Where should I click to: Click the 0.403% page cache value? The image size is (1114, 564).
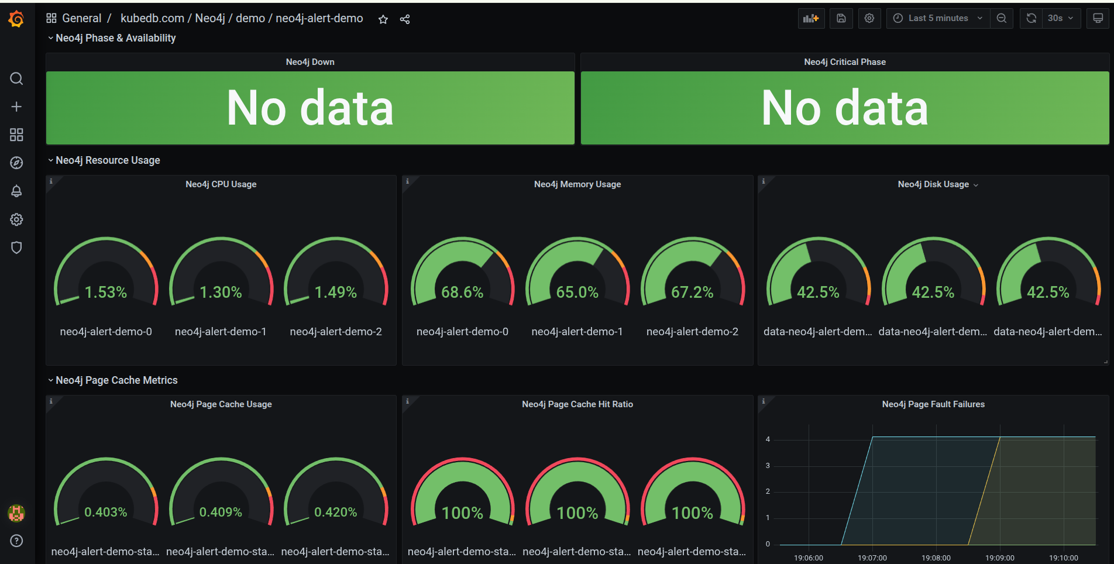[105, 512]
